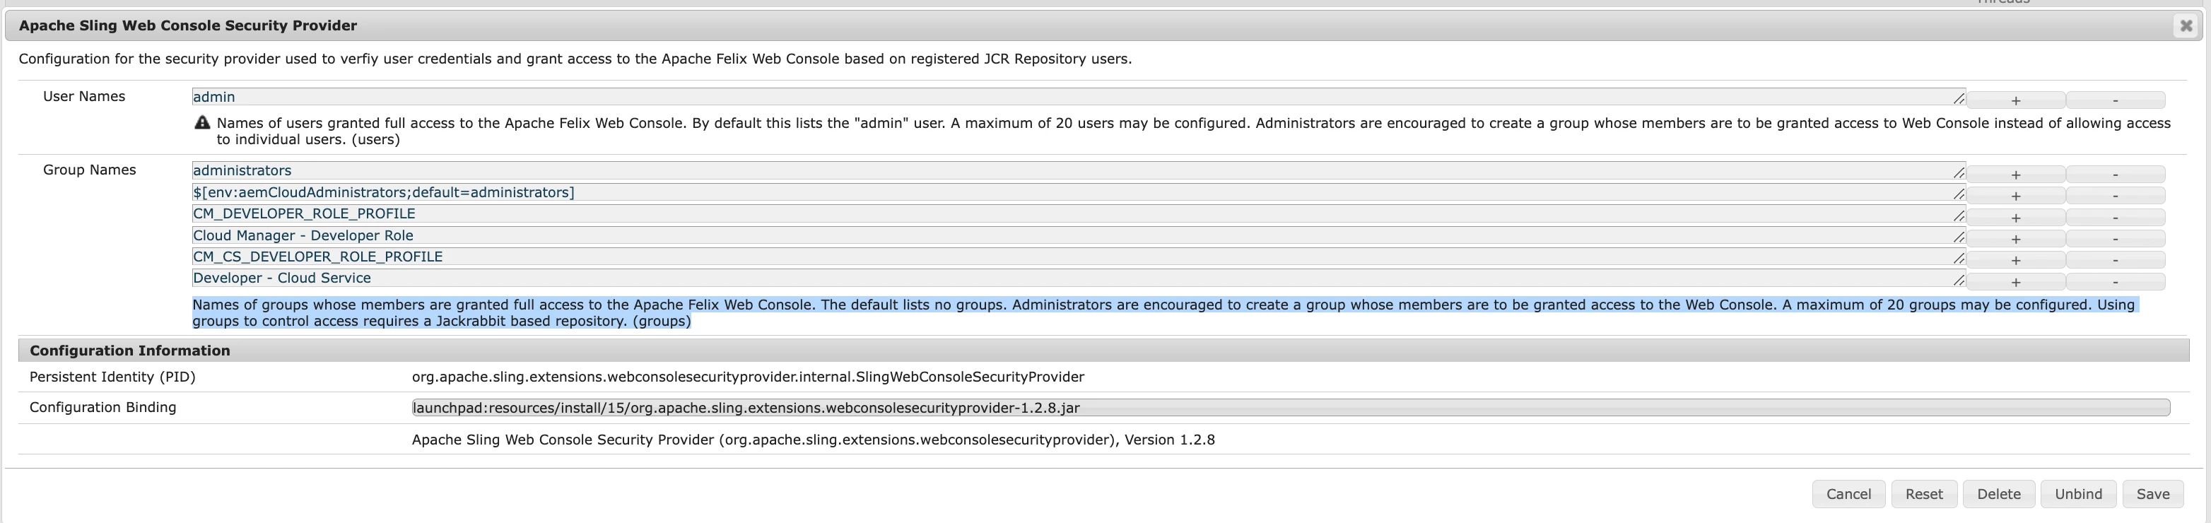The height and width of the screenshot is (523, 2211).
Task: Add a group after CM_DEVELOPER_ROLE_PROFILE row
Action: pyautogui.click(x=2015, y=217)
